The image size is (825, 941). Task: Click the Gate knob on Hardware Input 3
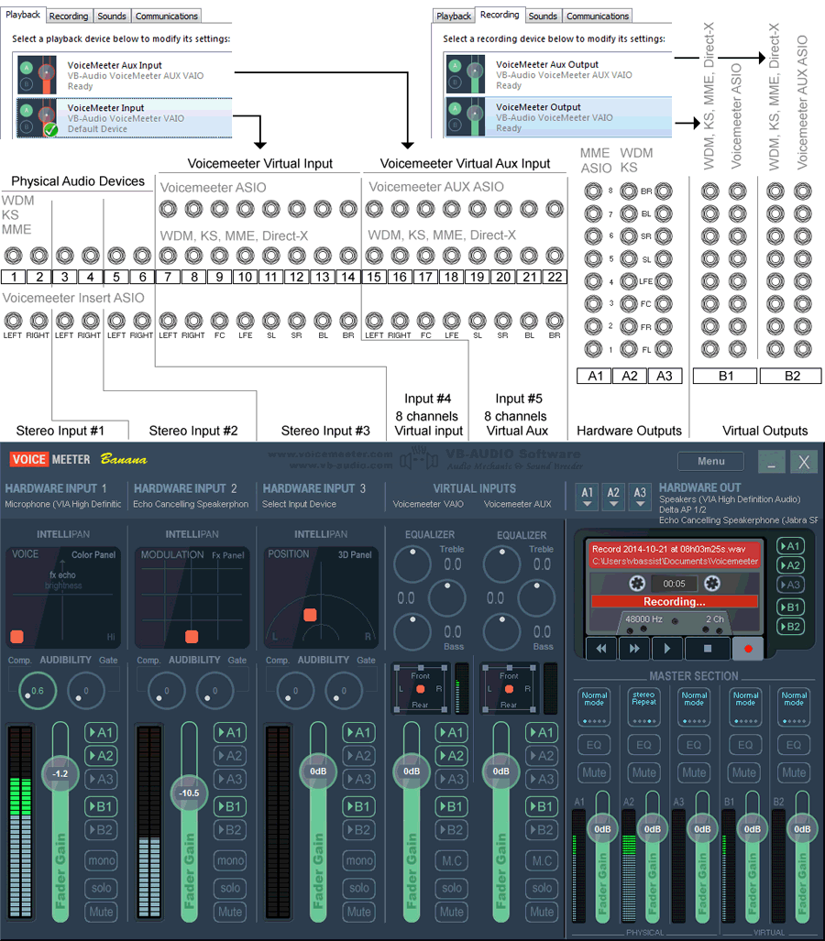(x=343, y=691)
